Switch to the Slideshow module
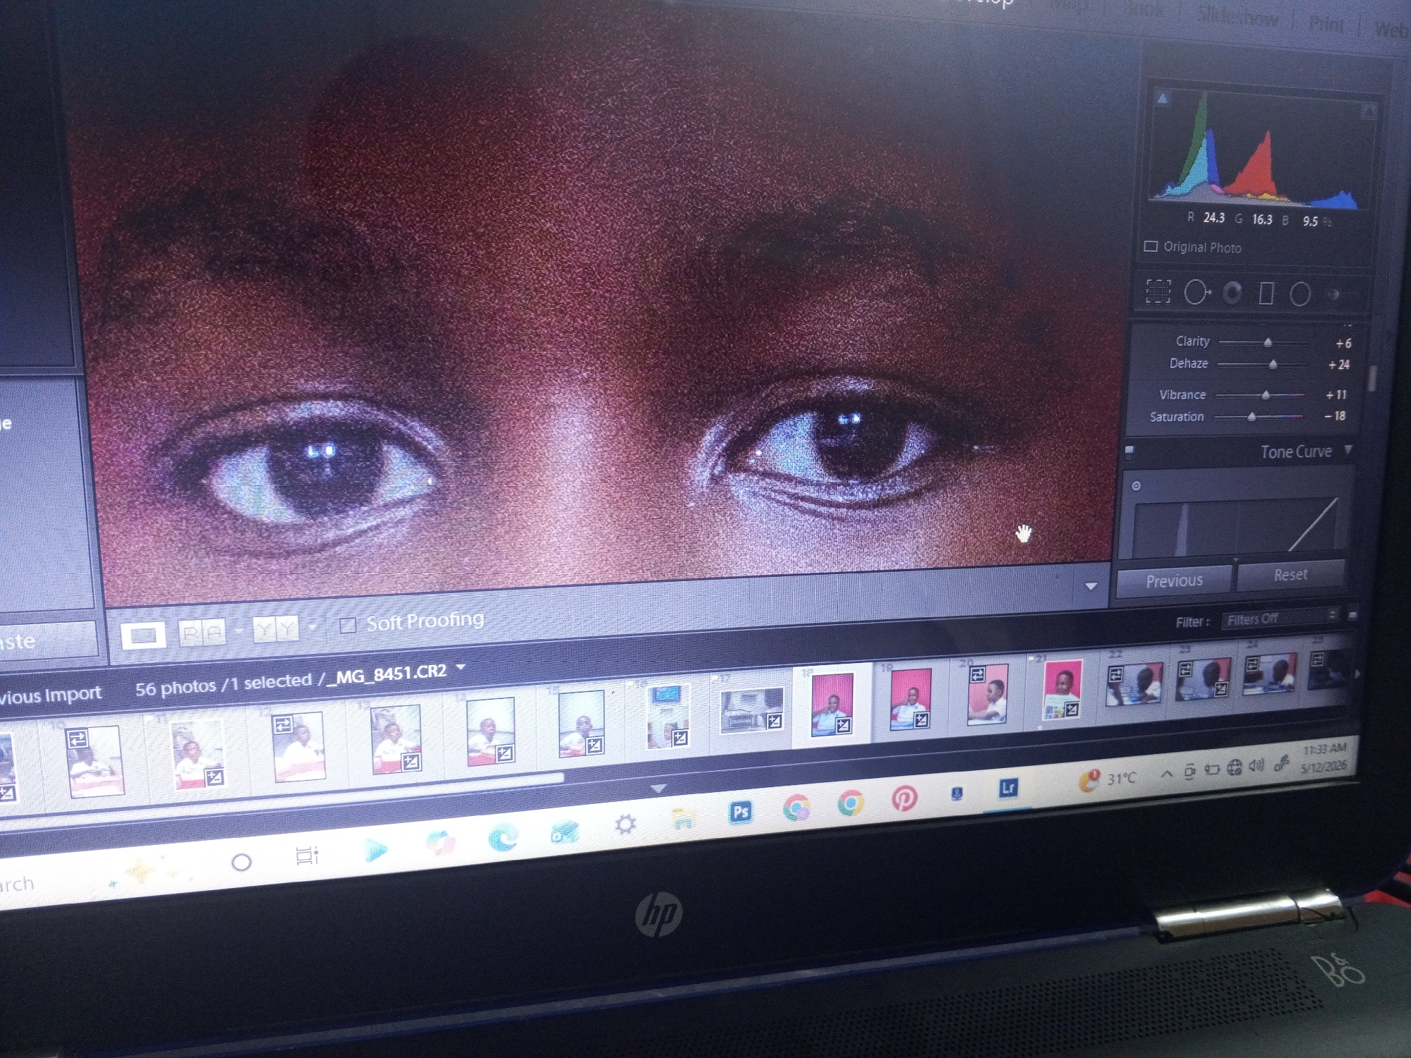This screenshot has height=1058, width=1411. tap(1237, 17)
